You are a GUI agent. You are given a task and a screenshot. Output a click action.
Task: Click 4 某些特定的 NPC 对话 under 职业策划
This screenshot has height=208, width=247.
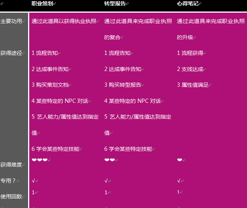pyautogui.click(x=60, y=101)
